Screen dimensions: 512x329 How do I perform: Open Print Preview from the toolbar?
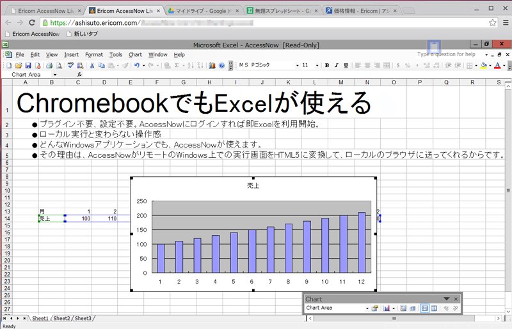pos(59,66)
